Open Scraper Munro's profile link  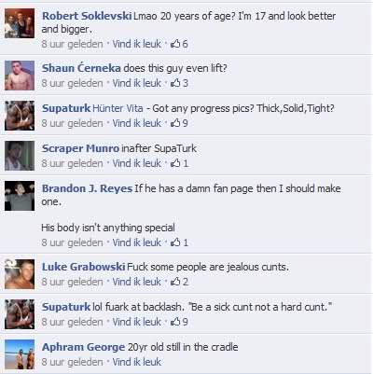[x=80, y=148]
